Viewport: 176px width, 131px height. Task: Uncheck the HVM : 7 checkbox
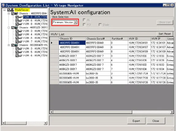(17, 42)
